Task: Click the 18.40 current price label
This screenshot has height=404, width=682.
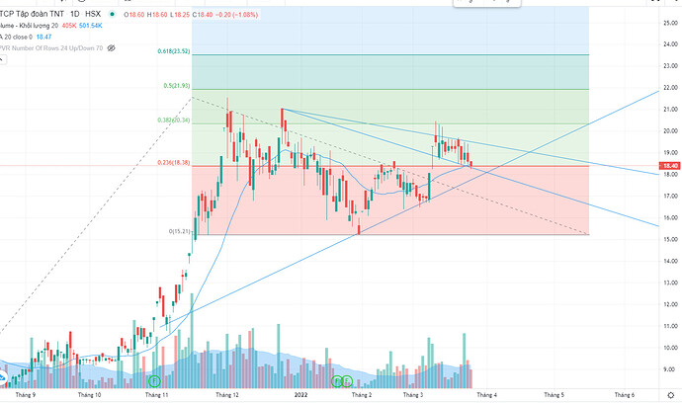Action: [670, 166]
